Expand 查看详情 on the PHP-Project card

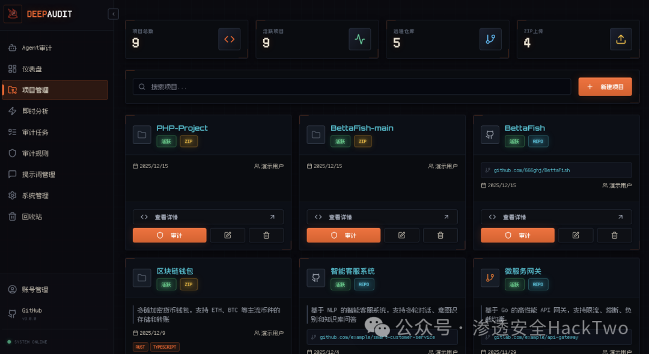pos(208,217)
